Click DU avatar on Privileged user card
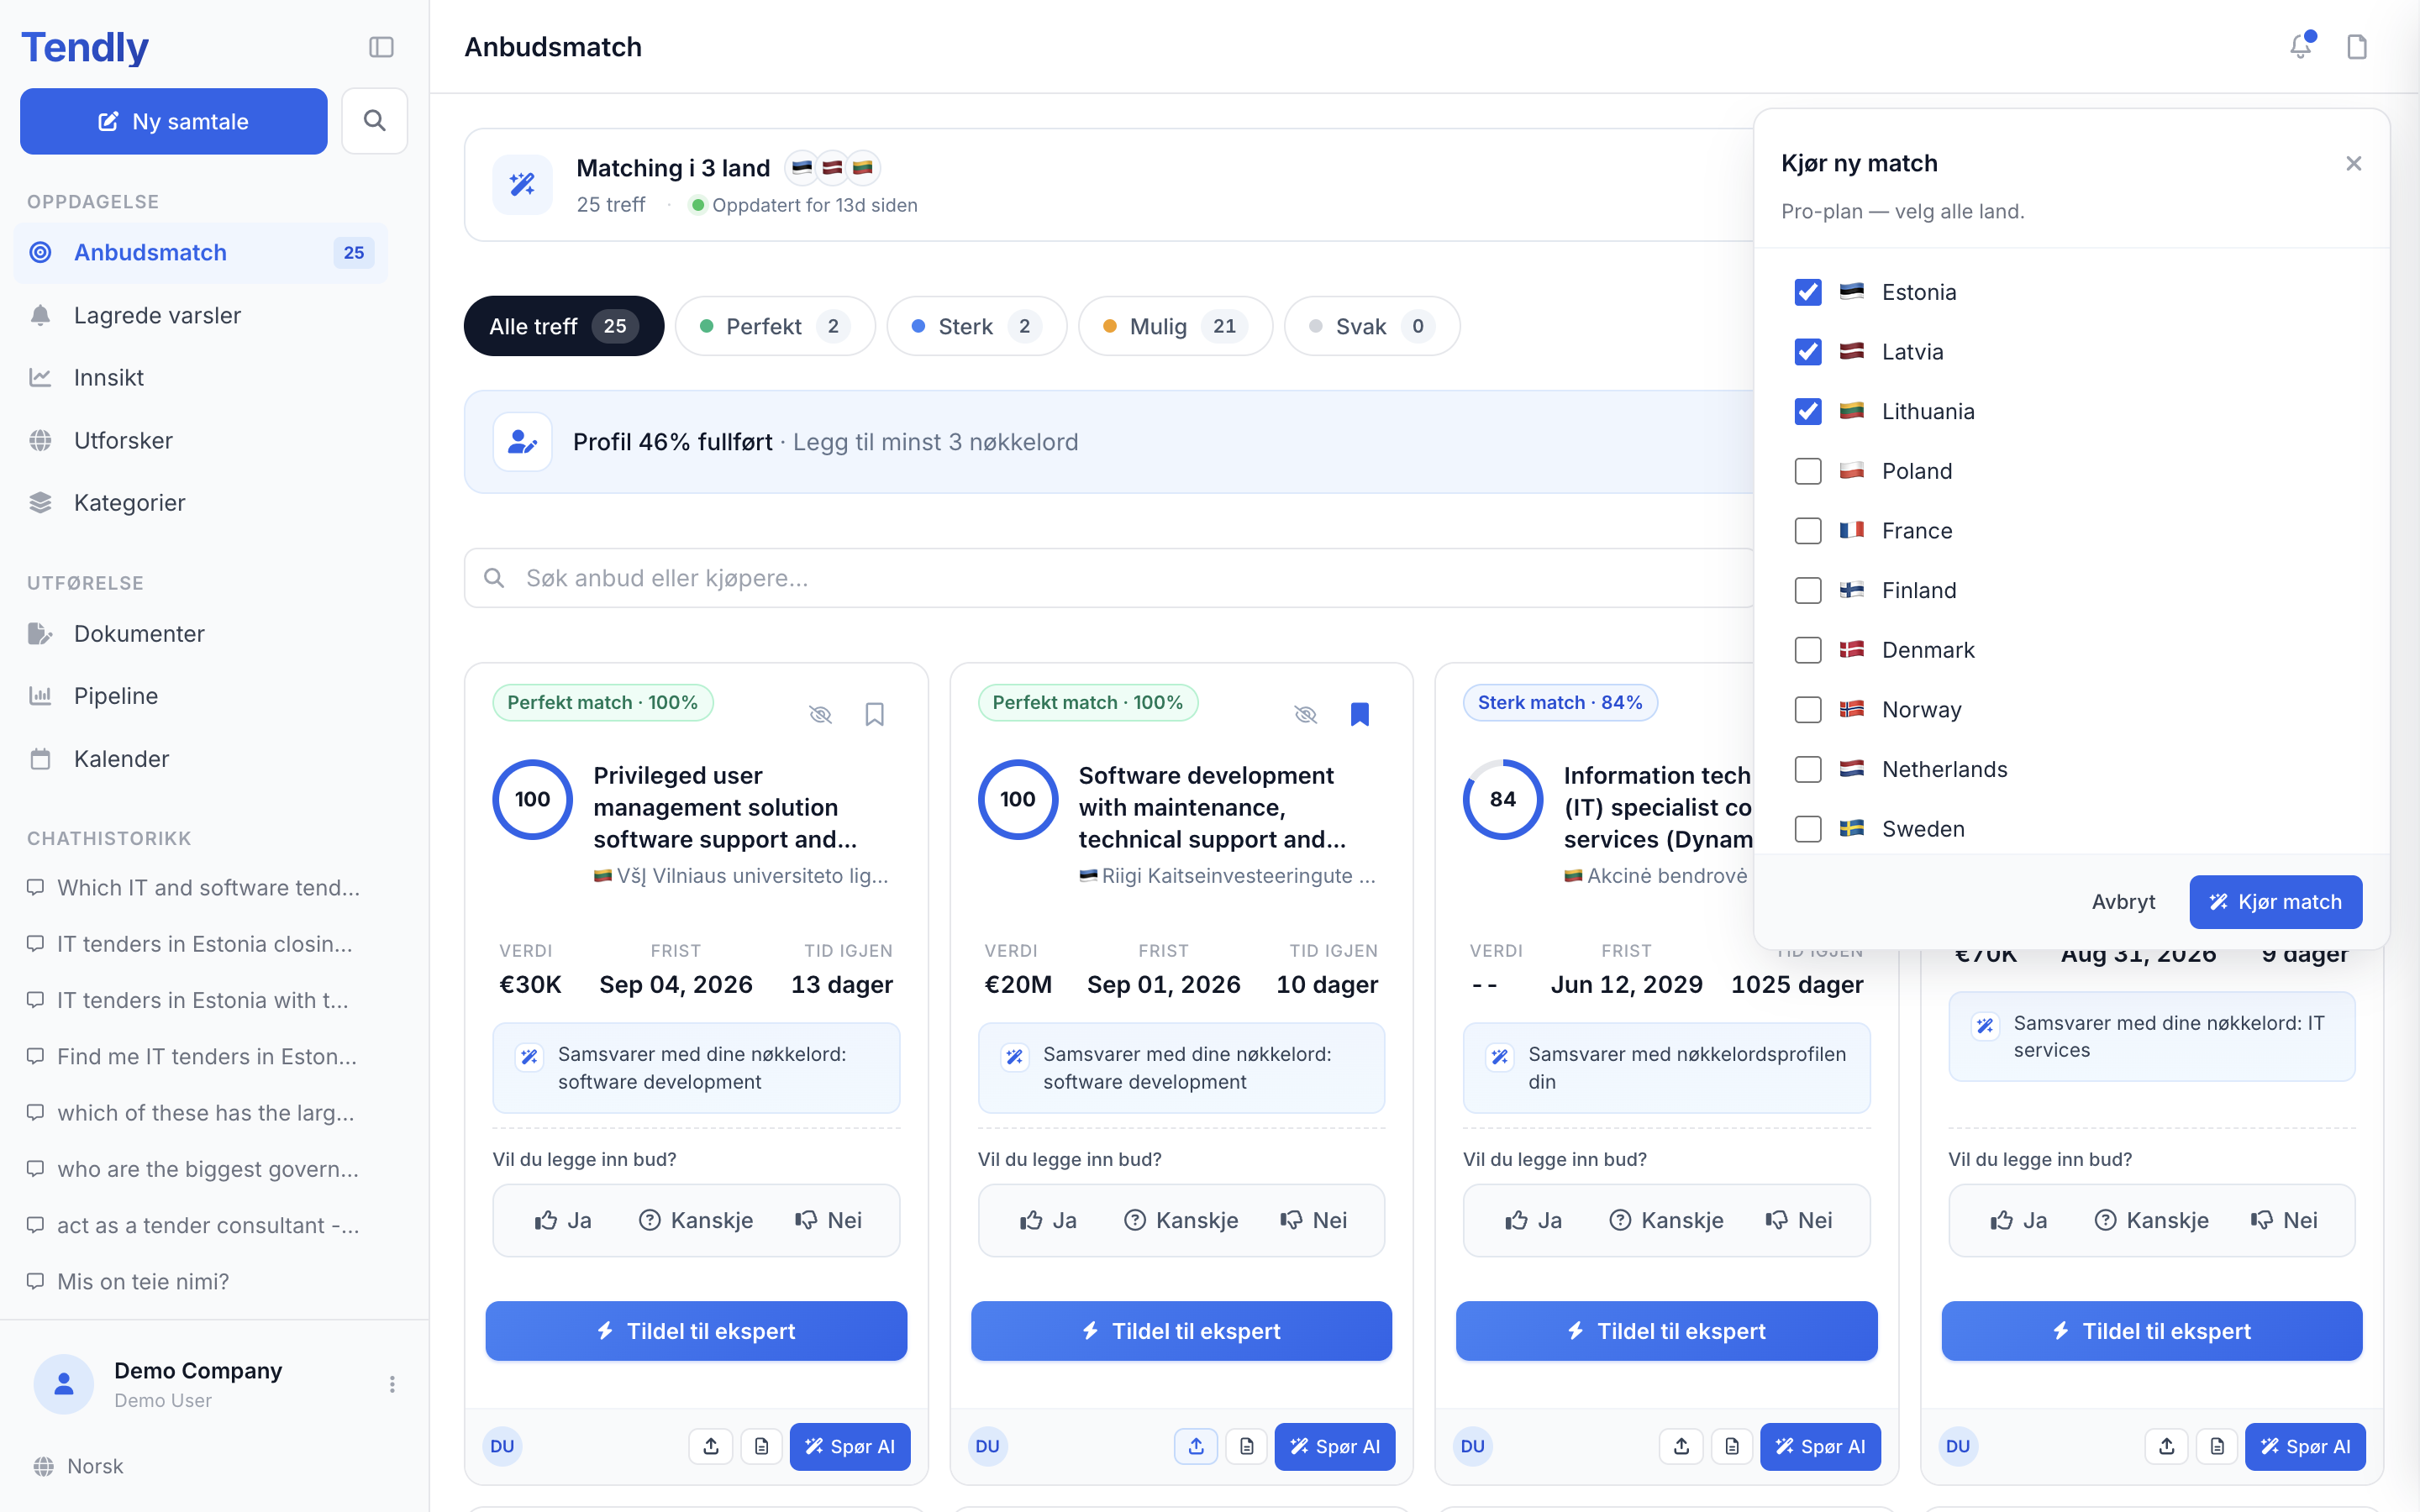The image size is (2420, 1512). pyautogui.click(x=502, y=1446)
